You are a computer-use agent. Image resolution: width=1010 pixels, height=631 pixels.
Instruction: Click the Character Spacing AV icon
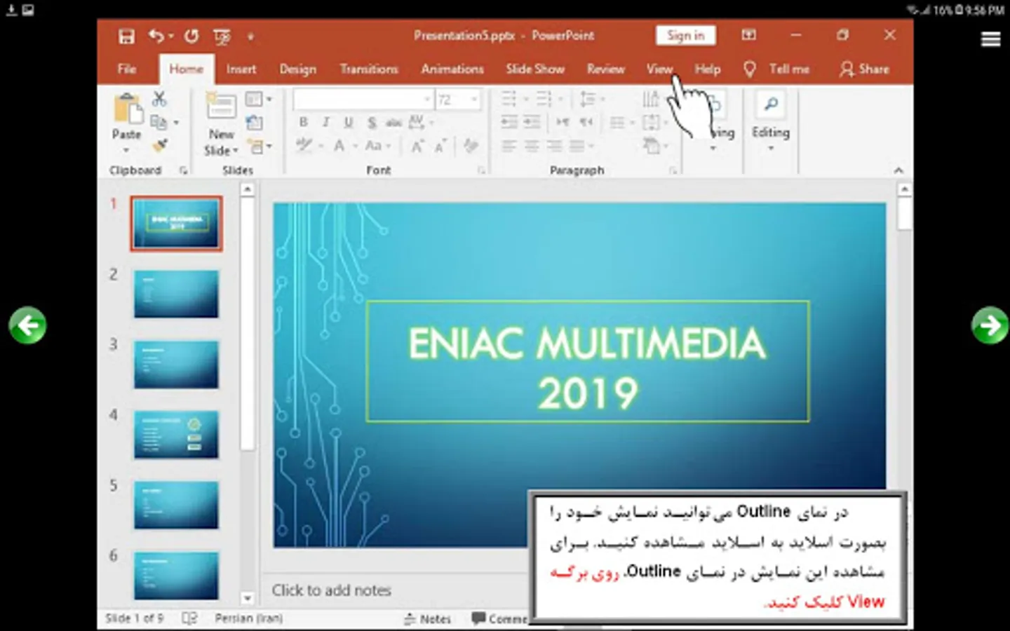[417, 122]
